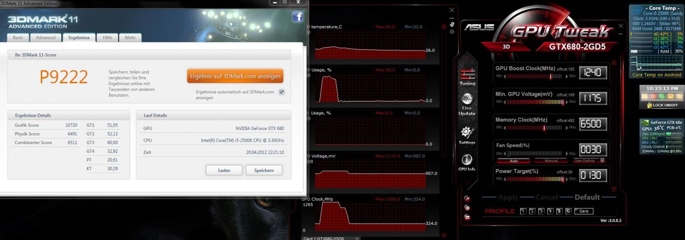The width and height of the screenshot is (685, 240).
Task: Open the Hilfe tab
Action: 107,38
